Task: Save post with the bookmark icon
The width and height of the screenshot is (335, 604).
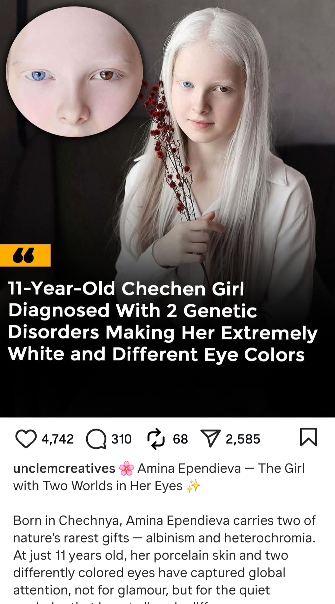Action: pyautogui.click(x=309, y=437)
